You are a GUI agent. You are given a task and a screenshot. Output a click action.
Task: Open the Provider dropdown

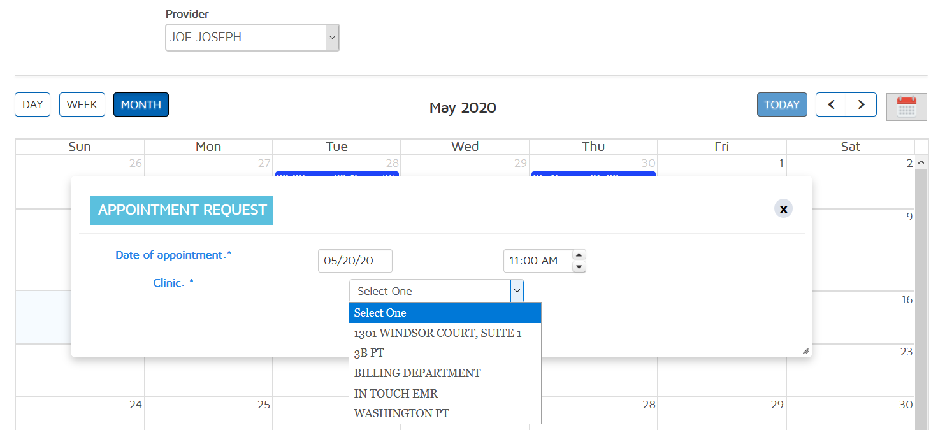(252, 38)
